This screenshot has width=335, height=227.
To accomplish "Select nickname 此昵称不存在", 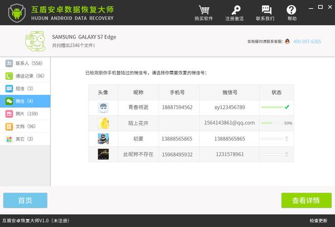I will pos(138,154).
